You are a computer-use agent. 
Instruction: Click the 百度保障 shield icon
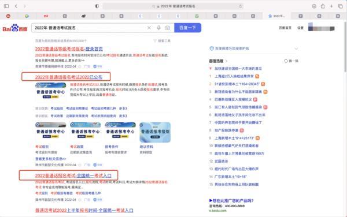click(x=211, y=48)
